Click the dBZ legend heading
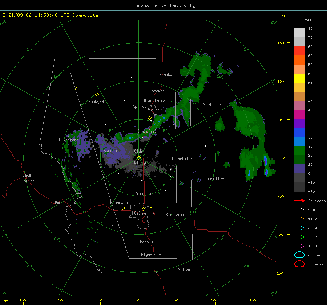Viewport: 327px width, 305px height. (x=308, y=19)
